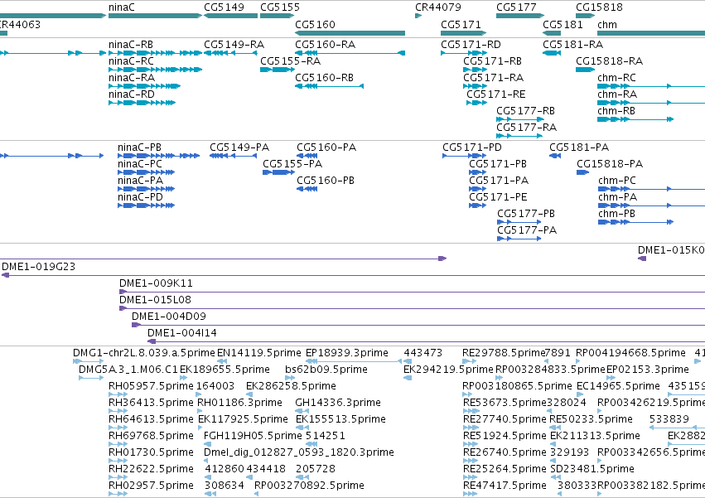Select the DME1-004D09 clone label

169,317
